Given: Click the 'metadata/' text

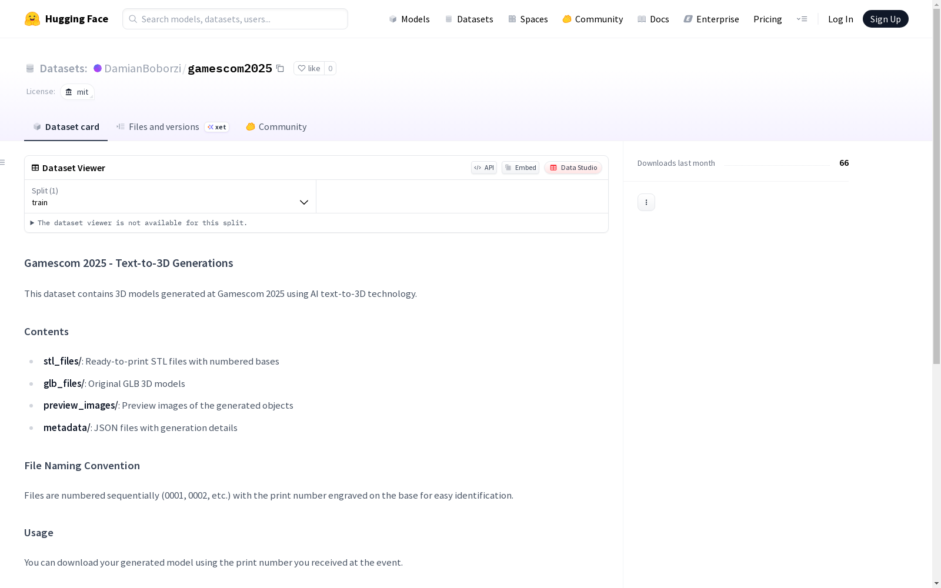Looking at the screenshot, I should pyautogui.click(x=66, y=427).
